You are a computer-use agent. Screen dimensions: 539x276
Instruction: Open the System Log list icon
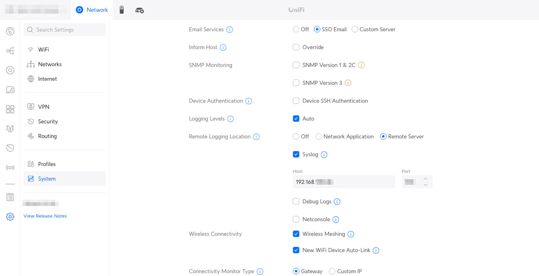pyautogui.click(x=10, y=197)
